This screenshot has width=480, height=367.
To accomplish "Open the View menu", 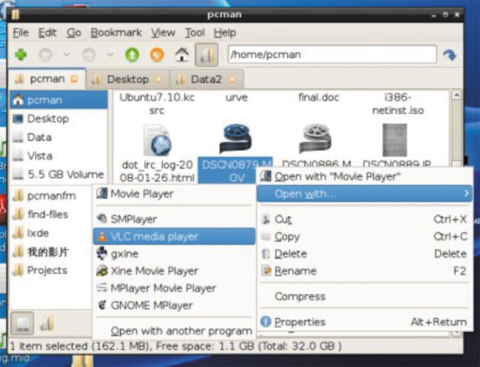I will pyautogui.click(x=163, y=32).
